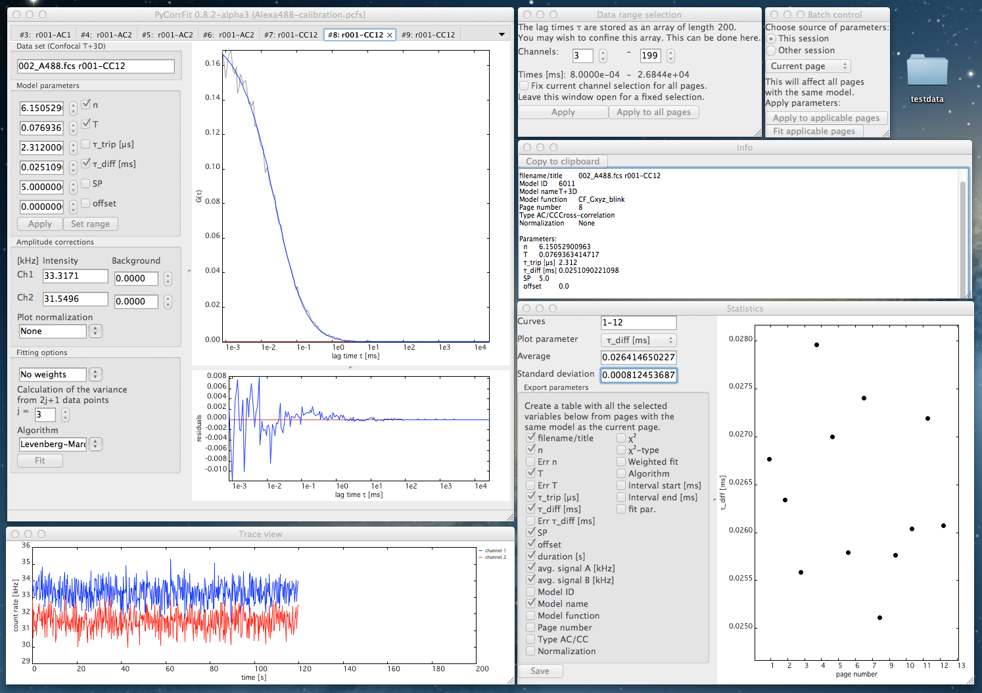Click the collapse arrow beside Statistics plot
This screenshot has height=693, width=982.
click(714, 500)
